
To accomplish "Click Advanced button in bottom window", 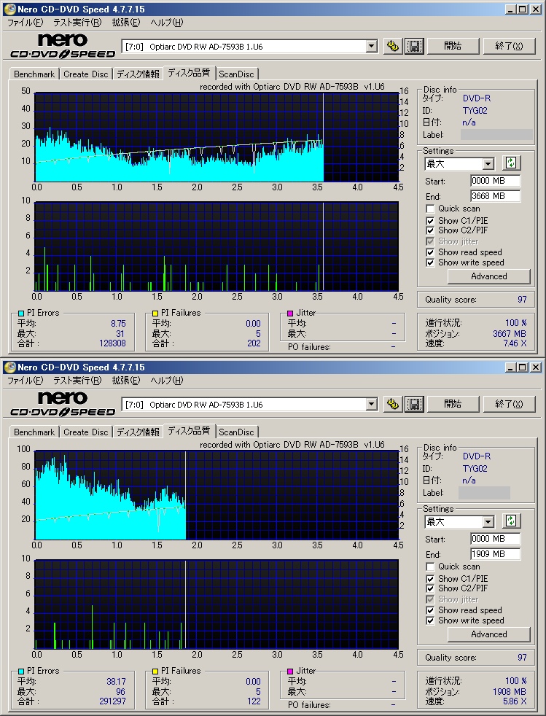I will [x=489, y=634].
